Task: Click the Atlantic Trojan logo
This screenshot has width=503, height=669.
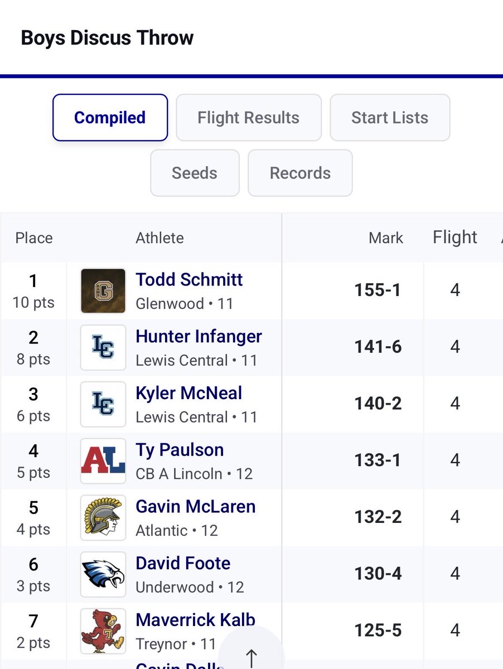Action: pos(103,518)
